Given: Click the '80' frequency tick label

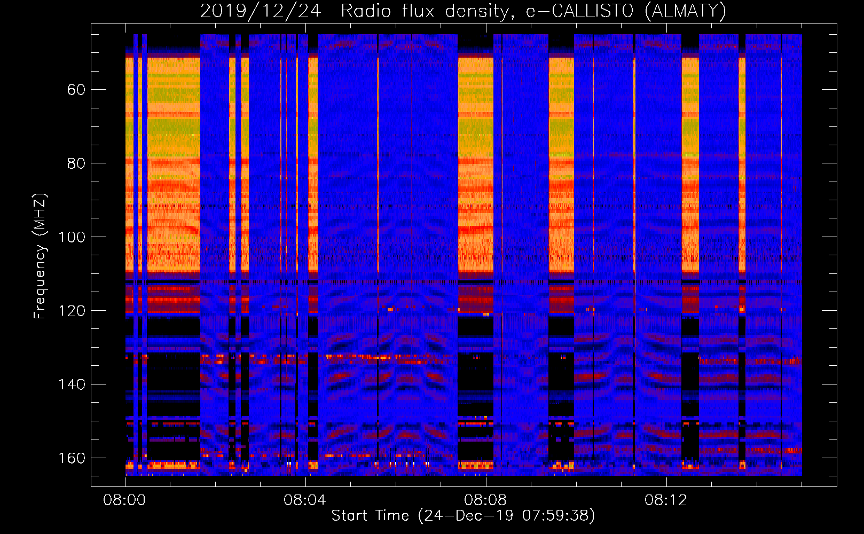Looking at the screenshot, I should tap(76, 163).
